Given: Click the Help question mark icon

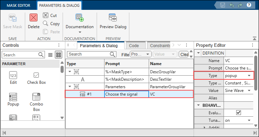Looking at the screenshot, I should click(x=249, y=5).
